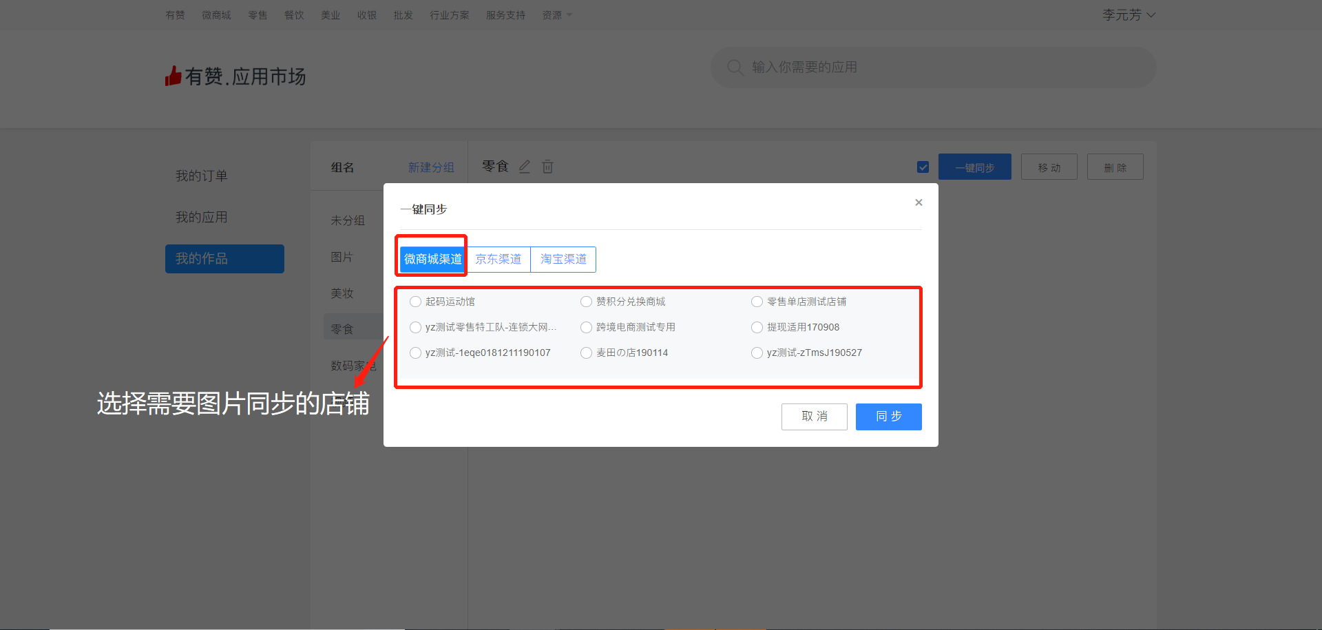
Task: Select the 起码运动馆 radio button
Action: tap(415, 302)
